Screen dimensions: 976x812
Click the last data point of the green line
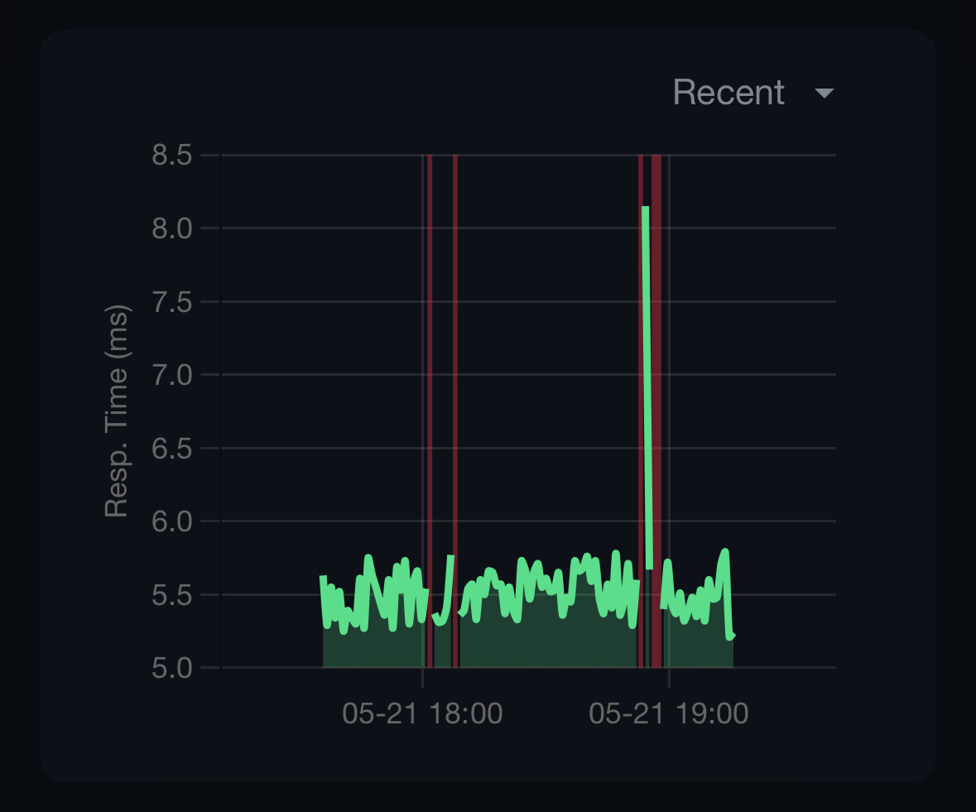pos(733,636)
